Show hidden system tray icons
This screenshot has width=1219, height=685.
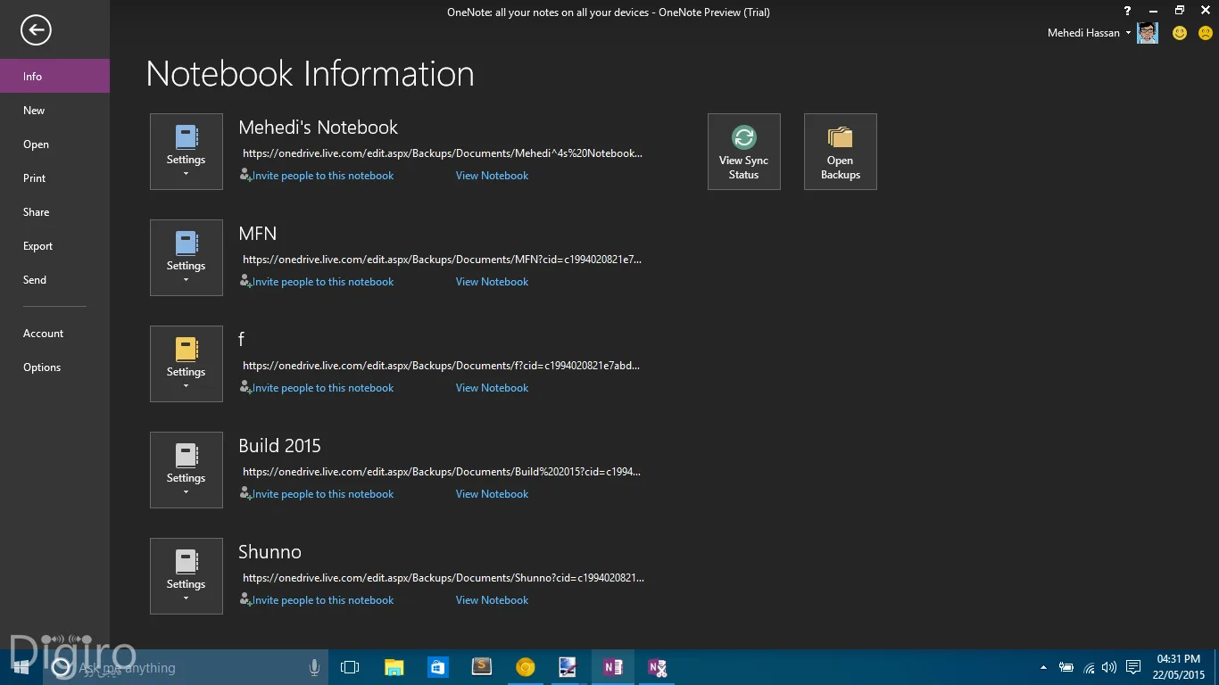tap(1043, 667)
